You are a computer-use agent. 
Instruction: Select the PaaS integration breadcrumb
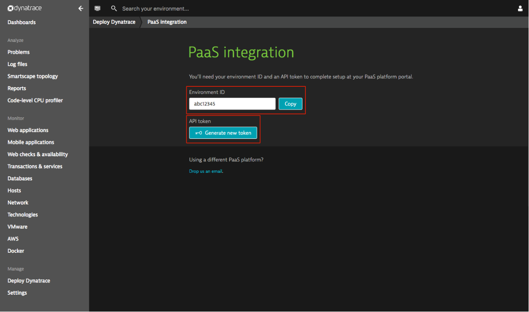point(167,22)
